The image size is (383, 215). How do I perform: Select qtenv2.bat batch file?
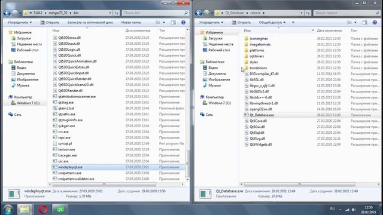point(66,108)
